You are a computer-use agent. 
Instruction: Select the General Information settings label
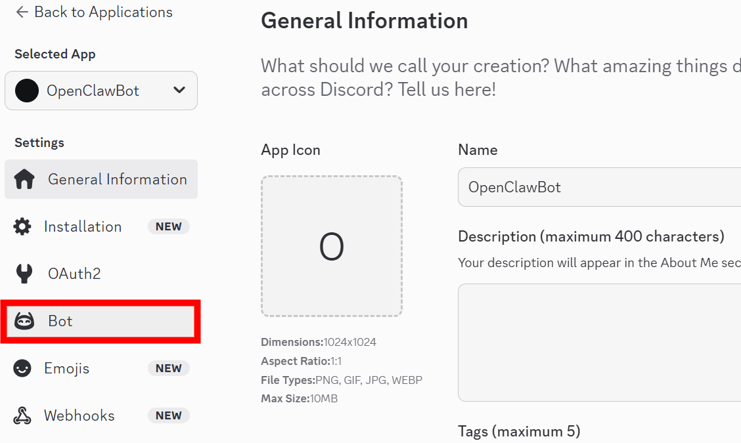coord(117,179)
